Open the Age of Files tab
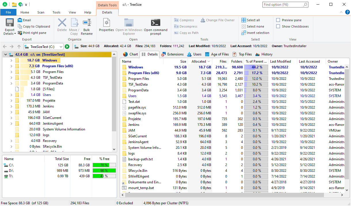 (217, 54)
